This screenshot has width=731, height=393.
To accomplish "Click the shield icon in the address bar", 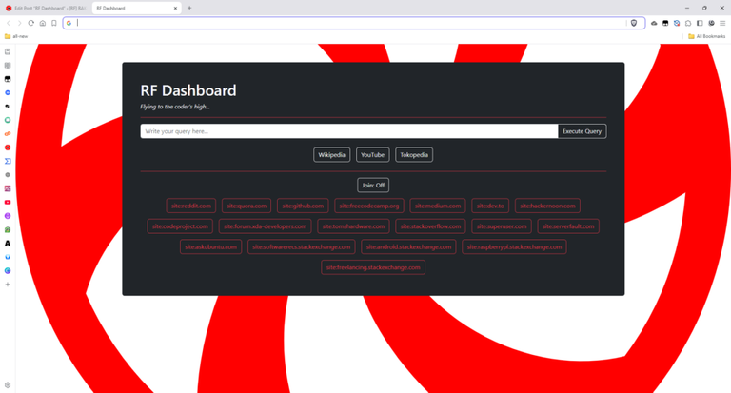I will click(634, 23).
